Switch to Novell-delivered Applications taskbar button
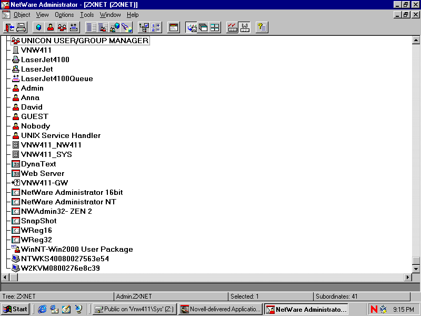 pos(219,309)
